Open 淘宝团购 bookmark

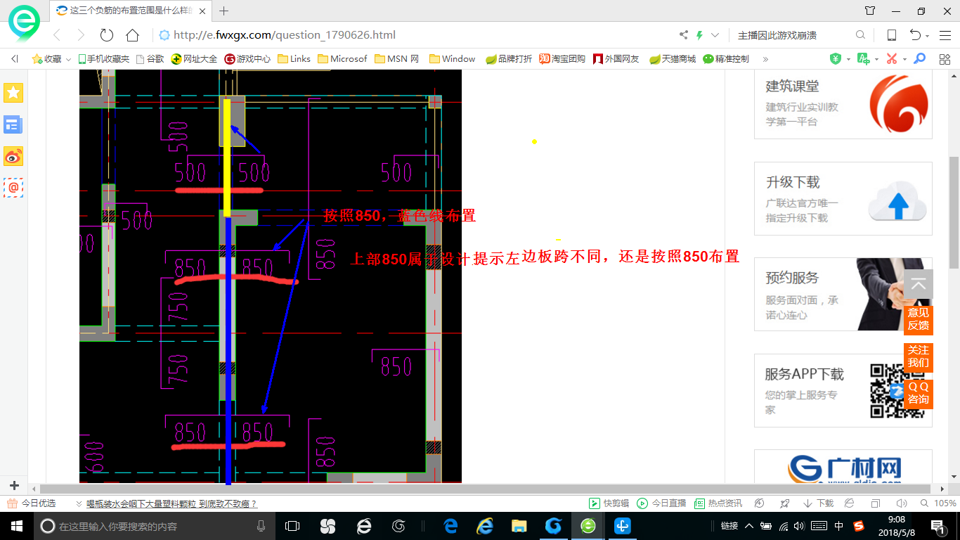pos(562,59)
